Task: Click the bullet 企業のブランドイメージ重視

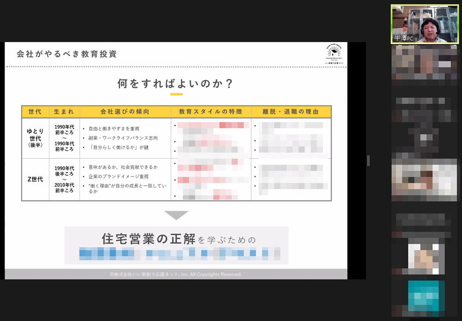Action: [x=118, y=177]
